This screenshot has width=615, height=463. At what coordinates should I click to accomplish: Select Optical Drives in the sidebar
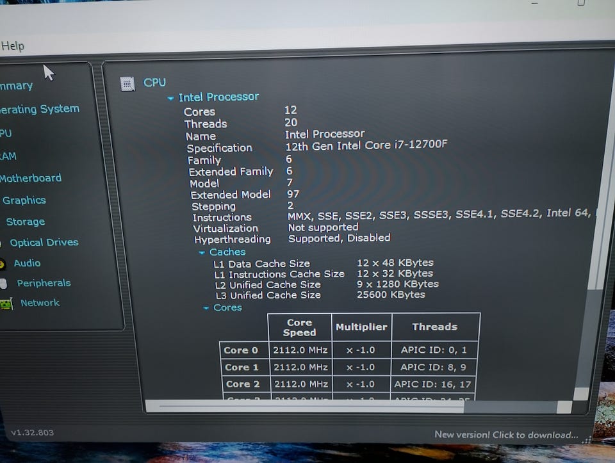tap(44, 243)
